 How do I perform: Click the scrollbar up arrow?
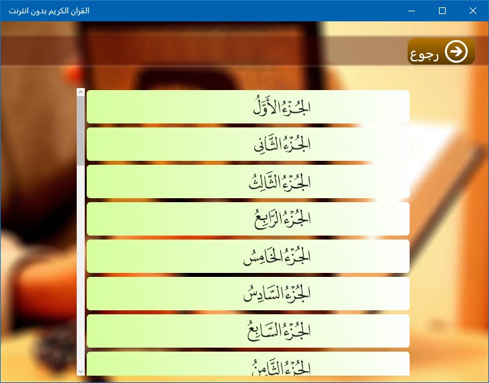click(x=81, y=92)
